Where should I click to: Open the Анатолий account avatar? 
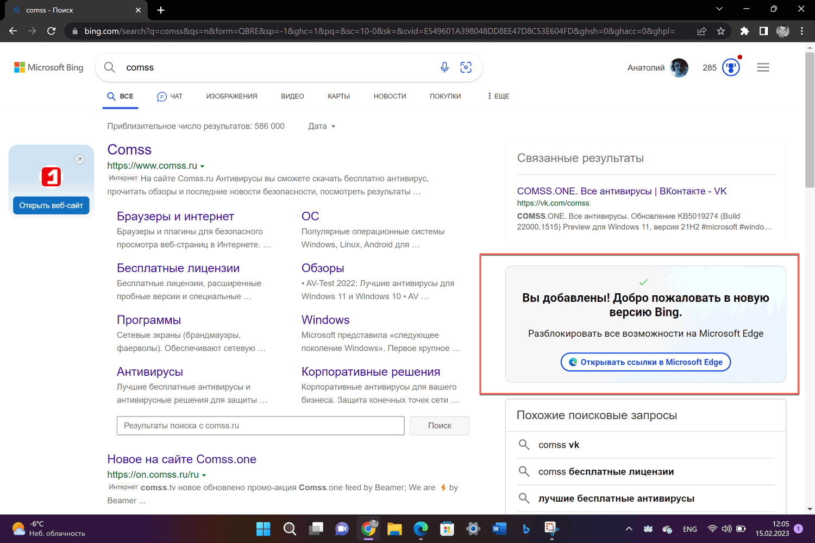coord(679,67)
